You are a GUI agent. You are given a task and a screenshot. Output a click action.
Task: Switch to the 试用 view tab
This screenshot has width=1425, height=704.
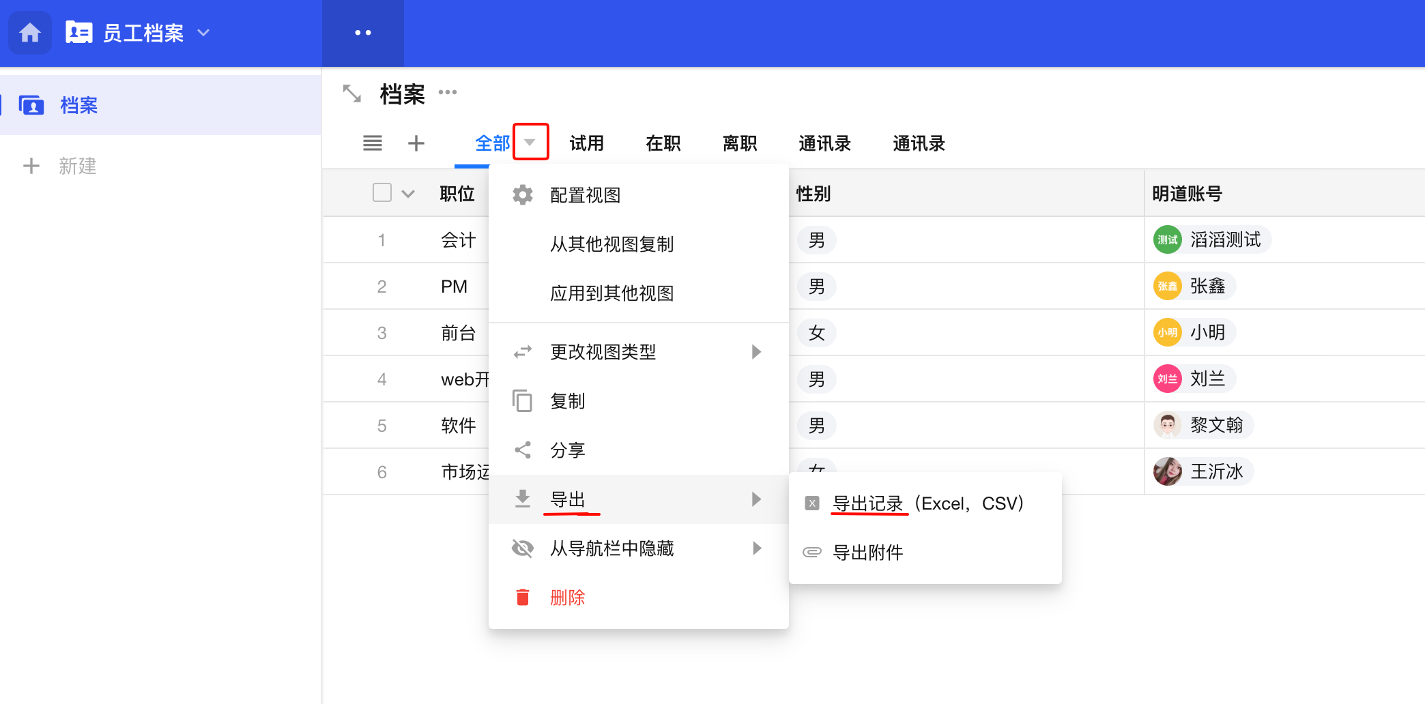(587, 143)
